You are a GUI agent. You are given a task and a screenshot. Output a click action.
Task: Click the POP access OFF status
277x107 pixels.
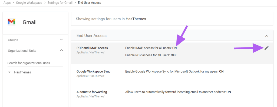(x=173, y=55)
